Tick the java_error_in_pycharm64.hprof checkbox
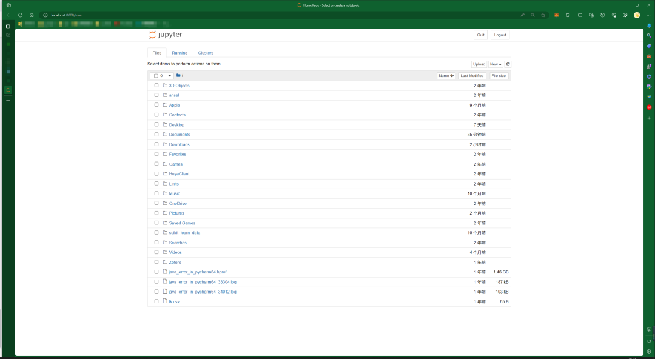The image size is (655, 359). 156,272
